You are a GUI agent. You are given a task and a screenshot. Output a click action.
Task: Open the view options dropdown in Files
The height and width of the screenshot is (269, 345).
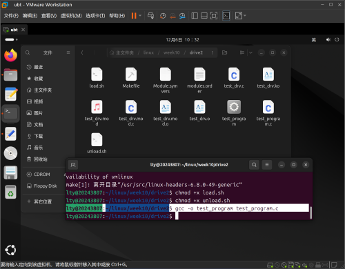pos(250,52)
